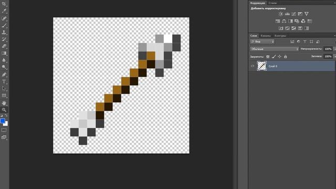Add a Photo Filter adjustment

click(297, 21)
